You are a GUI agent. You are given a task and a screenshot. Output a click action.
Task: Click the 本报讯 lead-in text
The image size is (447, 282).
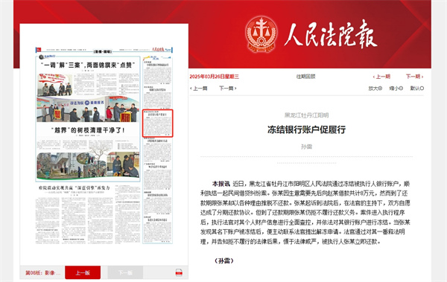pos(221,184)
